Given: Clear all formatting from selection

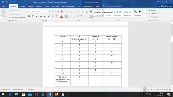Looking at the screenshot, I should point(62,12).
